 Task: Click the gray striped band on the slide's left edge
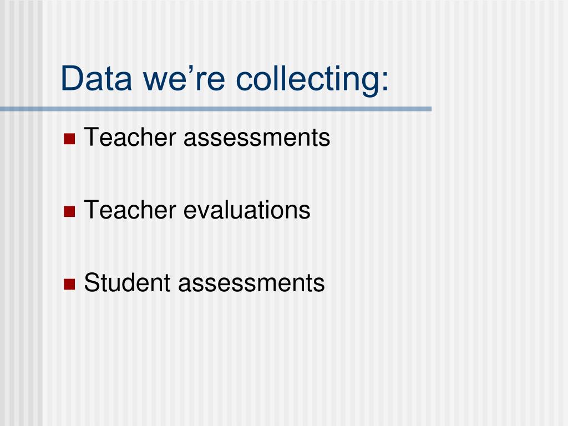tap(21, 213)
